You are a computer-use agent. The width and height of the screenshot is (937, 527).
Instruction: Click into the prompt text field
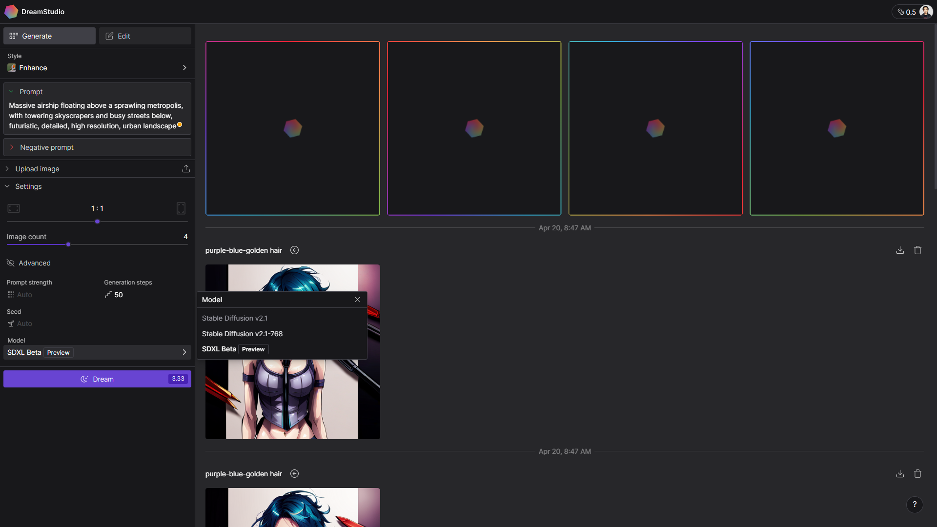[x=96, y=116]
